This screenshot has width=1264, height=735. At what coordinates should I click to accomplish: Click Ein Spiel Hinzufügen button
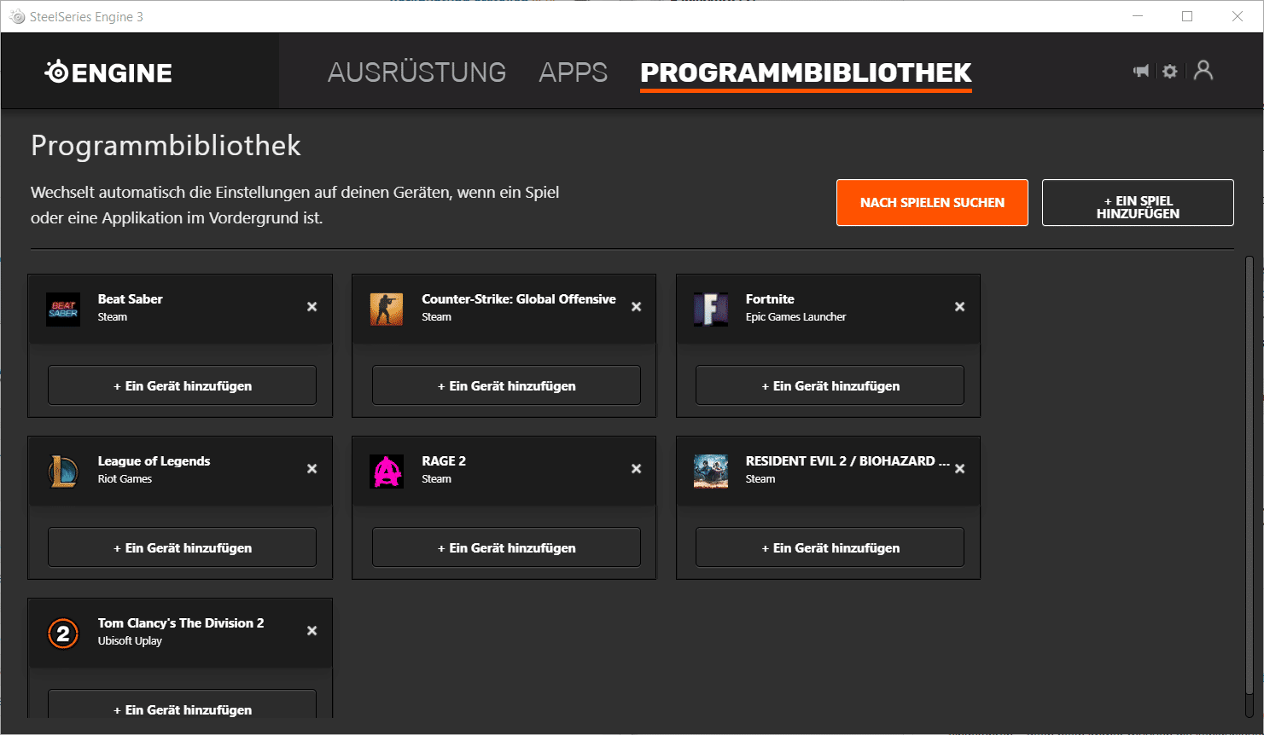pyautogui.click(x=1138, y=203)
